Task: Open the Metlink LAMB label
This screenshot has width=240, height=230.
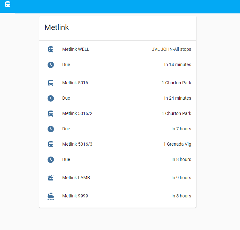Action: tap(76, 178)
